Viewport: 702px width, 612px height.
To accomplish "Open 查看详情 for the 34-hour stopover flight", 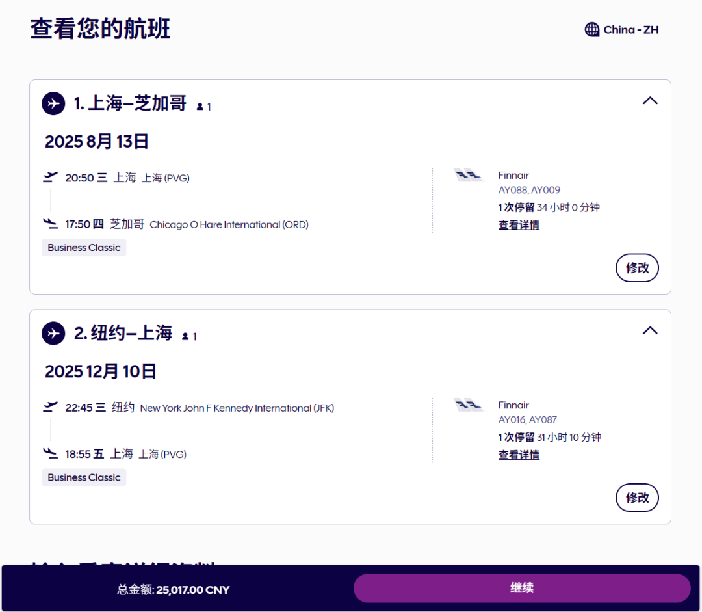I will (519, 225).
